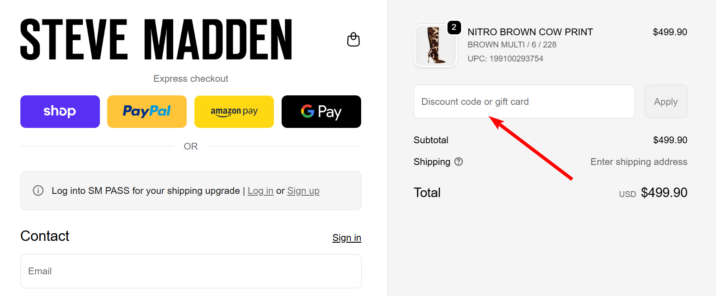Select Amazon Pay express checkout
This screenshot has width=716, height=296.
[234, 112]
